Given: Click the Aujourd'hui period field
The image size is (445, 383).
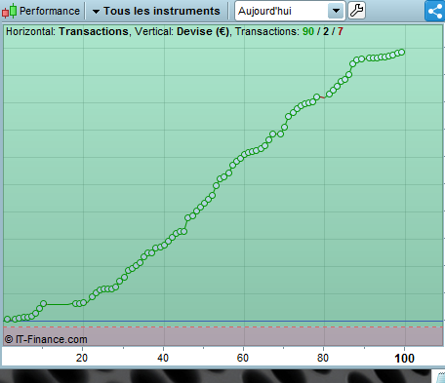Looking at the screenshot, I should click(290, 11).
